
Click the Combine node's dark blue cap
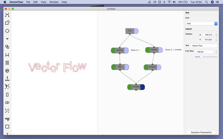(x=142, y=87)
